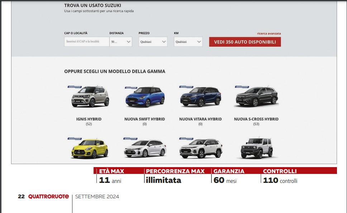Click the OPPURE SCEGLI UN MODELLO DELLA GAMMA heading
Viewport: 347px width, 213px height.
click(x=115, y=71)
